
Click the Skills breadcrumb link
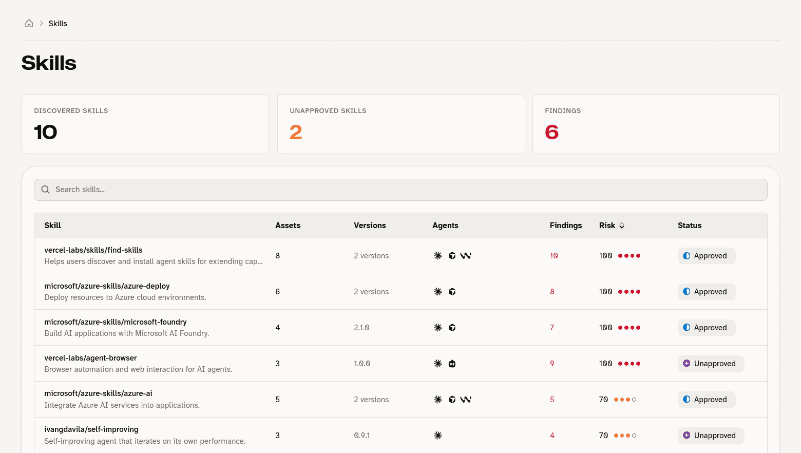point(58,24)
